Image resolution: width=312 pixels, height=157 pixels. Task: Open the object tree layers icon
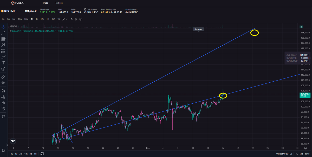[3, 151]
